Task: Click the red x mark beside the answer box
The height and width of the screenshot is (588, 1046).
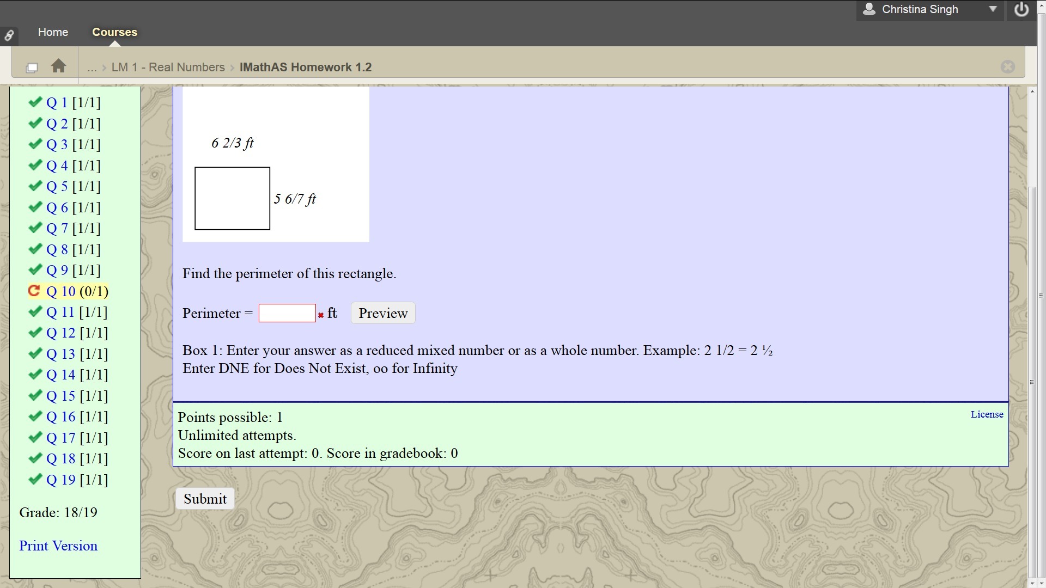Action: click(x=321, y=315)
